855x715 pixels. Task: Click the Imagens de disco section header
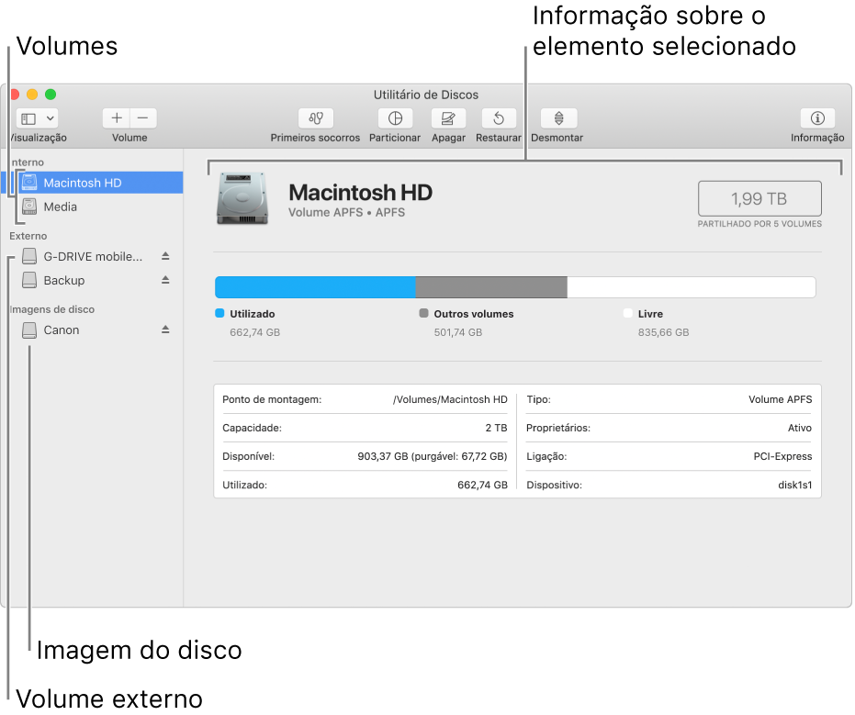tap(51, 309)
